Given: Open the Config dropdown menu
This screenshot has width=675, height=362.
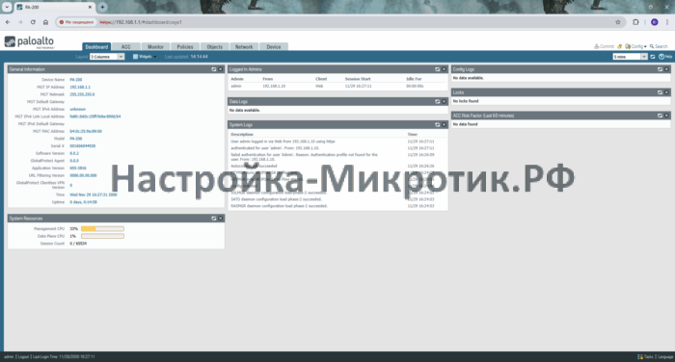Looking at the screenshot, I should pyautogui.click(x=635, y=46).
